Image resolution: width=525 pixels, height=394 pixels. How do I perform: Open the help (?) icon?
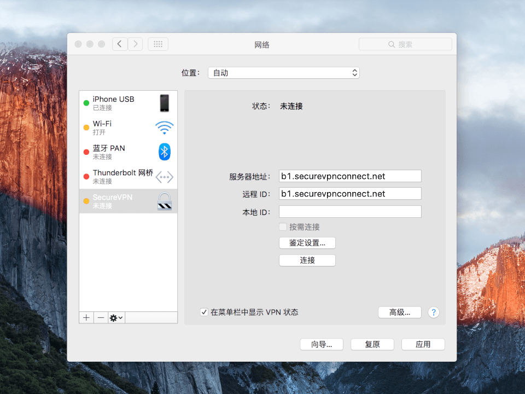433,312
